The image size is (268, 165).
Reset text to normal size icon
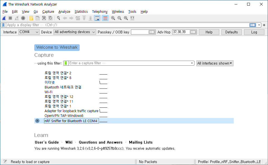(x=126, y=18)
